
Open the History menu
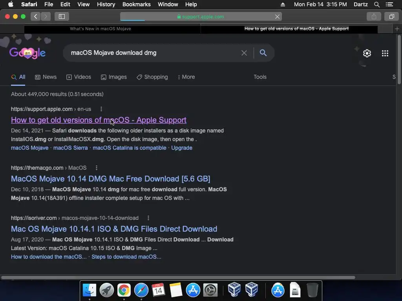[106, 4]
